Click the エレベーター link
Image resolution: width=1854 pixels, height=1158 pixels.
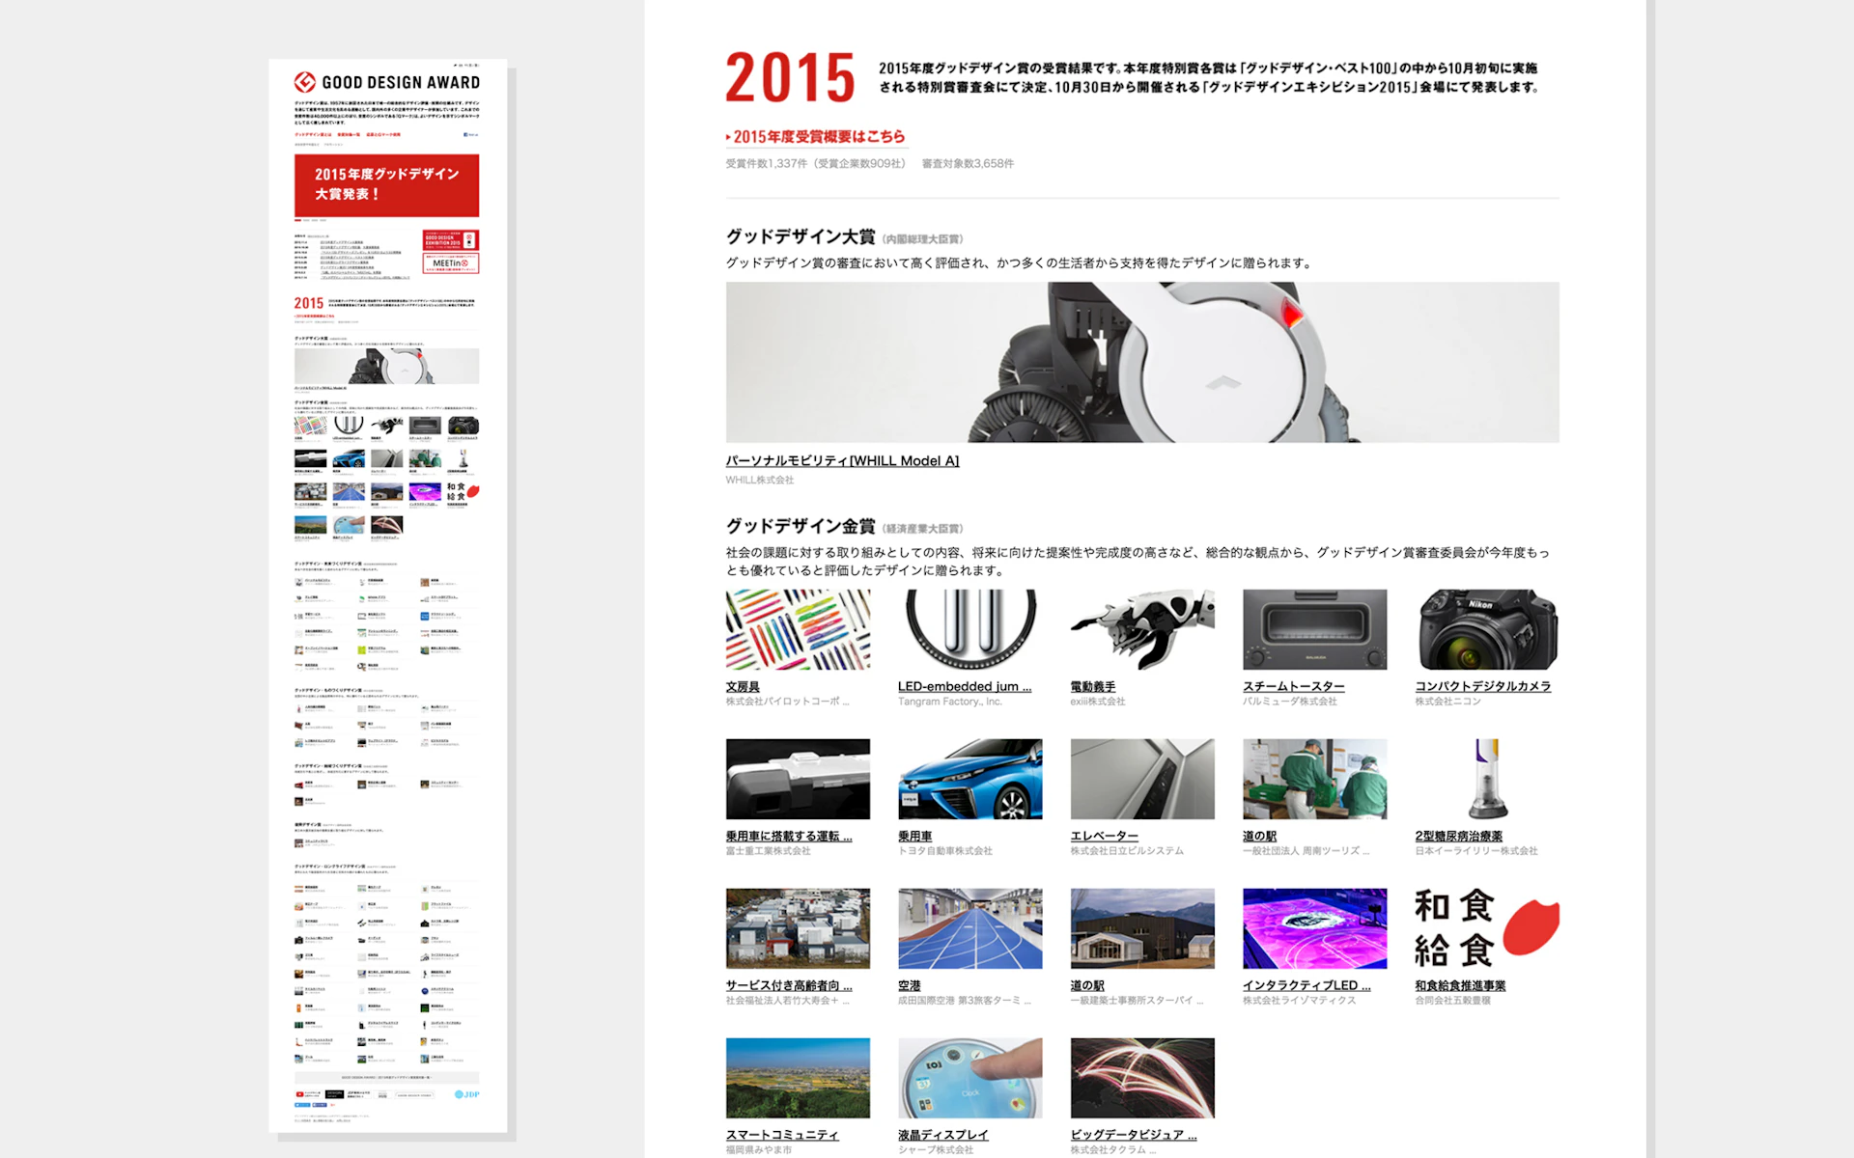(1104, 836)
